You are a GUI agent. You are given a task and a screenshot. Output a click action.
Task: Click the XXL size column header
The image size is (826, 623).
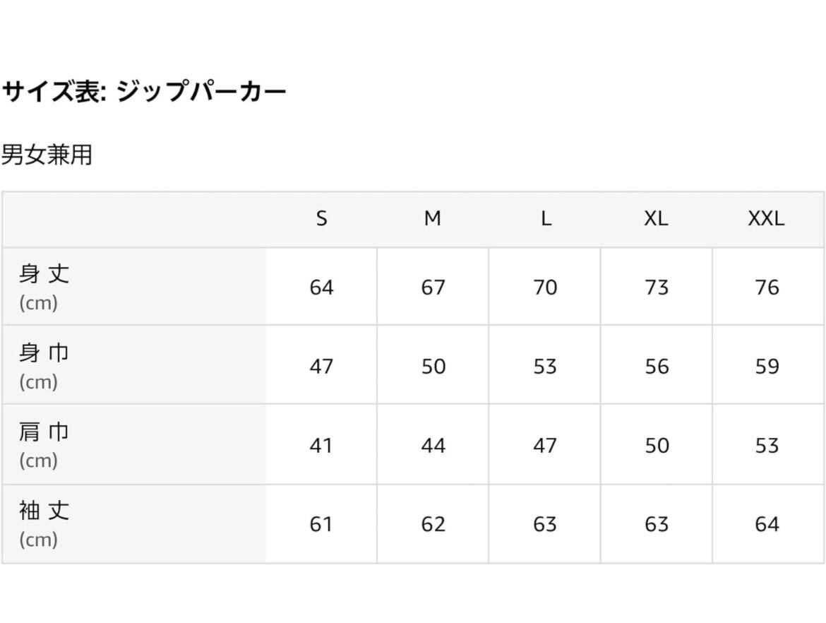pyautogui.click(x=767, y=219)
